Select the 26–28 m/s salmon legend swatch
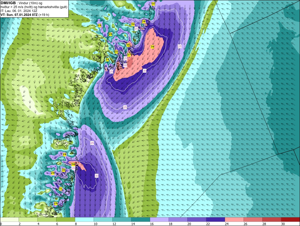Viewport: 300px width, 226px height. pyautogui.click(x=253, y=219)
